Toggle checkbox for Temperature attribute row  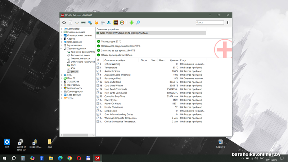pos(98,68)
